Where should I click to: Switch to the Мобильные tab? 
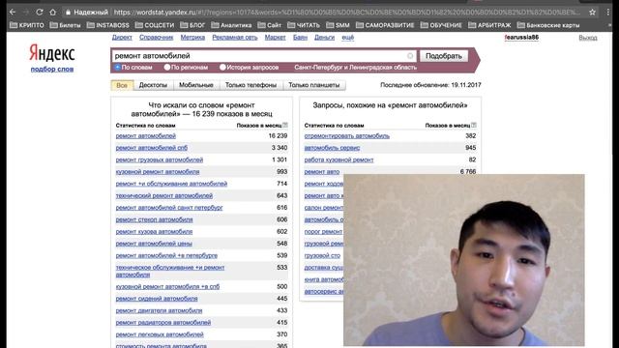196,85
